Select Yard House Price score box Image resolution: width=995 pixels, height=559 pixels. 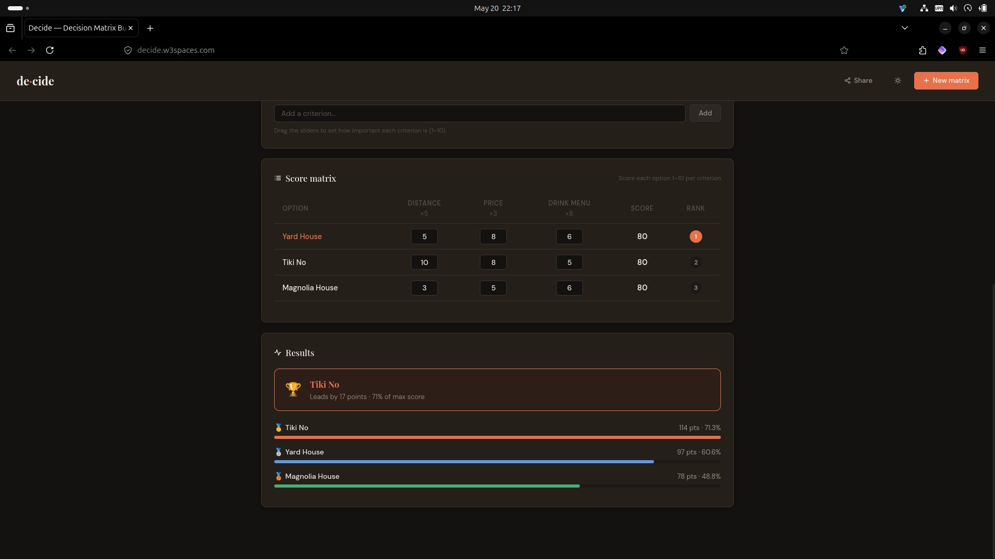coord(493,237)
